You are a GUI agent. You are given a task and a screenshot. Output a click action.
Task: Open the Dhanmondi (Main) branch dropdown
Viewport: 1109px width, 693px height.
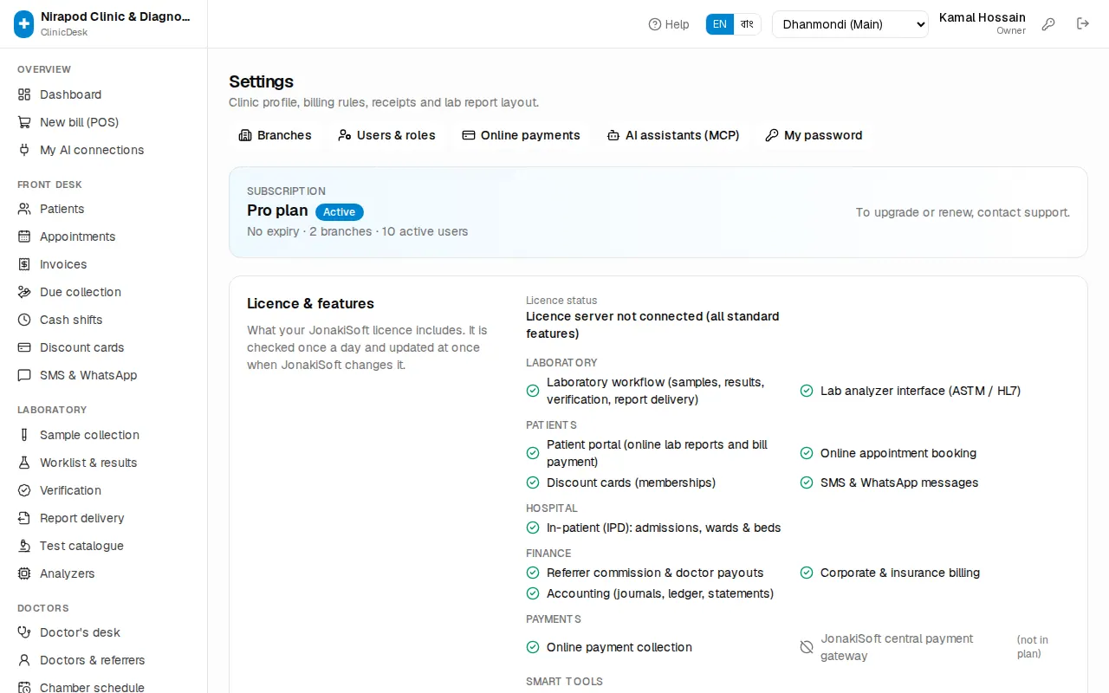click(x=850, y=24)
